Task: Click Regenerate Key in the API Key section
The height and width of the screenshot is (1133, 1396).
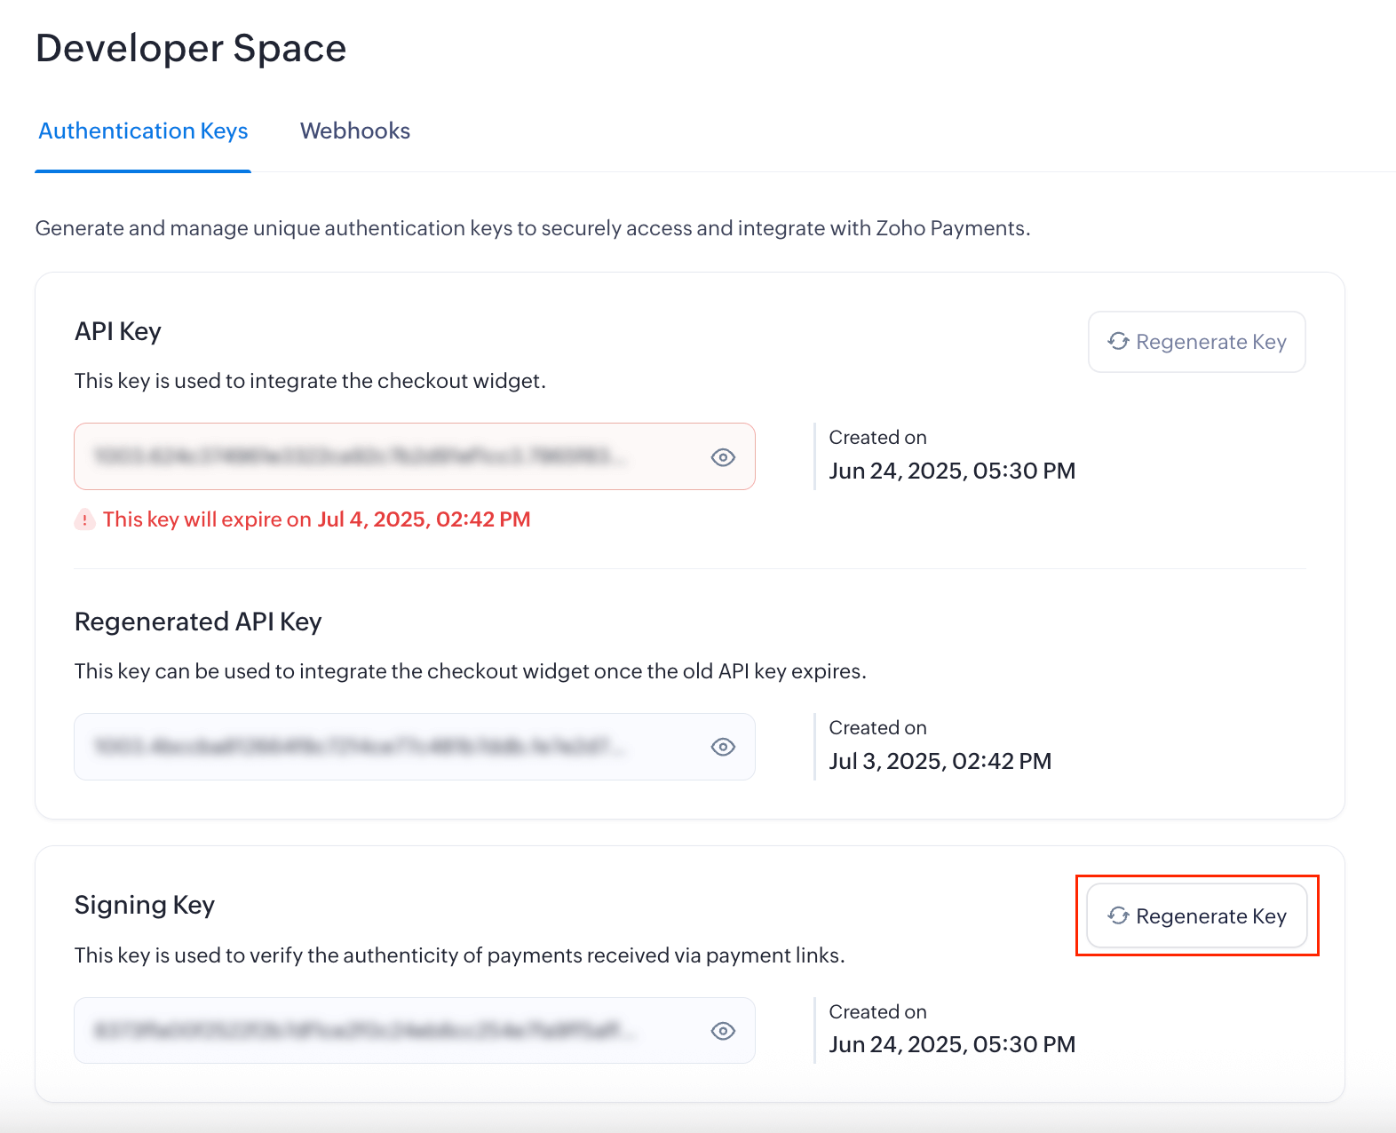Action: [1196, 342]
